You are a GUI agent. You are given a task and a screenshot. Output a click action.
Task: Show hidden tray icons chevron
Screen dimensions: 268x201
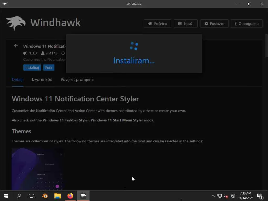click(213, 196)
